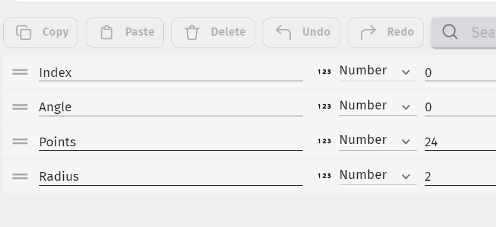
Task: Undo the last change
Action: [x=301, y=33]
